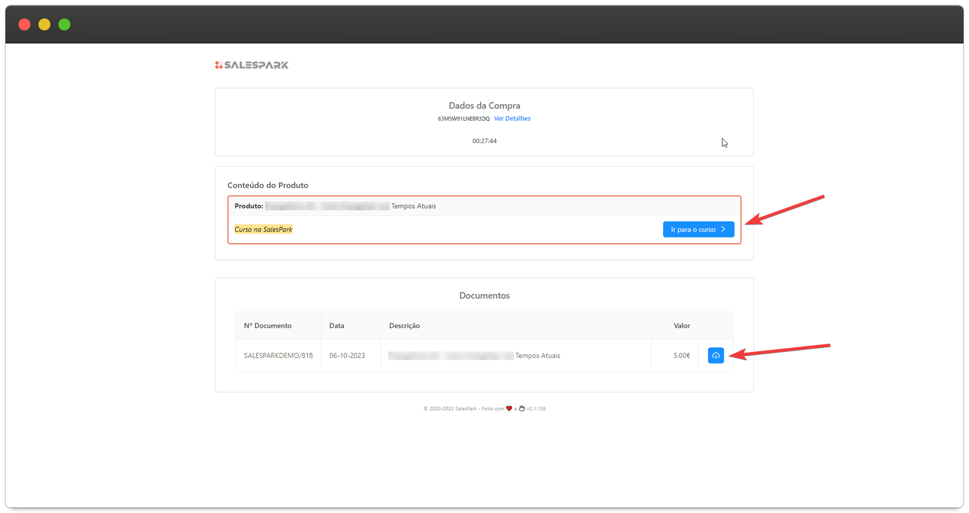Download the invoice with cloud icon button
The image size is (969, 513).
pos(715,356)
